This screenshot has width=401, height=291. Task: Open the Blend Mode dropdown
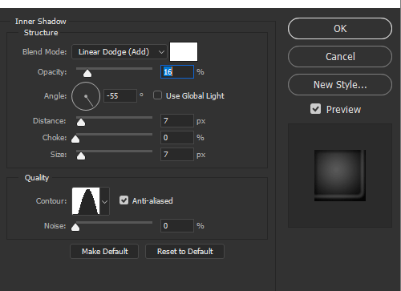[119, 52]
